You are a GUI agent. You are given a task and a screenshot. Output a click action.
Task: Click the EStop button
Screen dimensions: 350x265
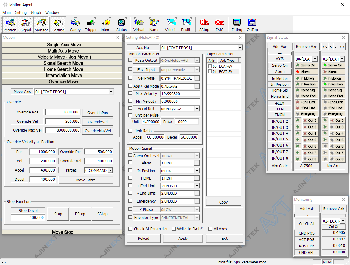click(80, 214)
